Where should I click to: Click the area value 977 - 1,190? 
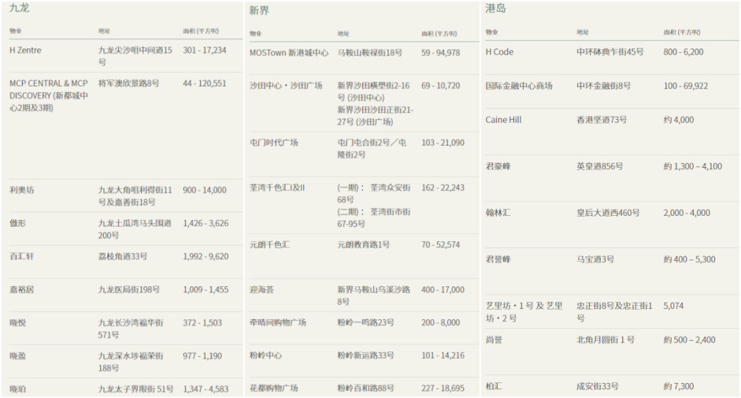coord(202,356)
